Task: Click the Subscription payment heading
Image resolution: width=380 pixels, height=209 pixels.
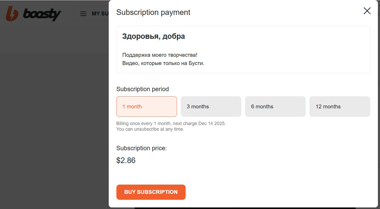Action: pos(153,12)
